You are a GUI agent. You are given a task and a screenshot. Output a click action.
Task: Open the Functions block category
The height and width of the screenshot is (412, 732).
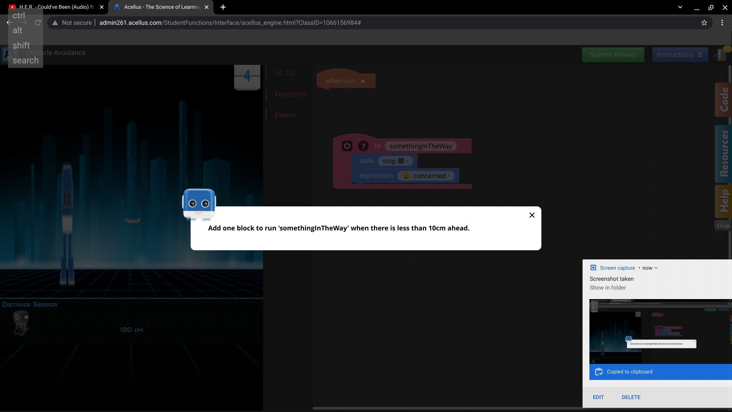point(290,94)
